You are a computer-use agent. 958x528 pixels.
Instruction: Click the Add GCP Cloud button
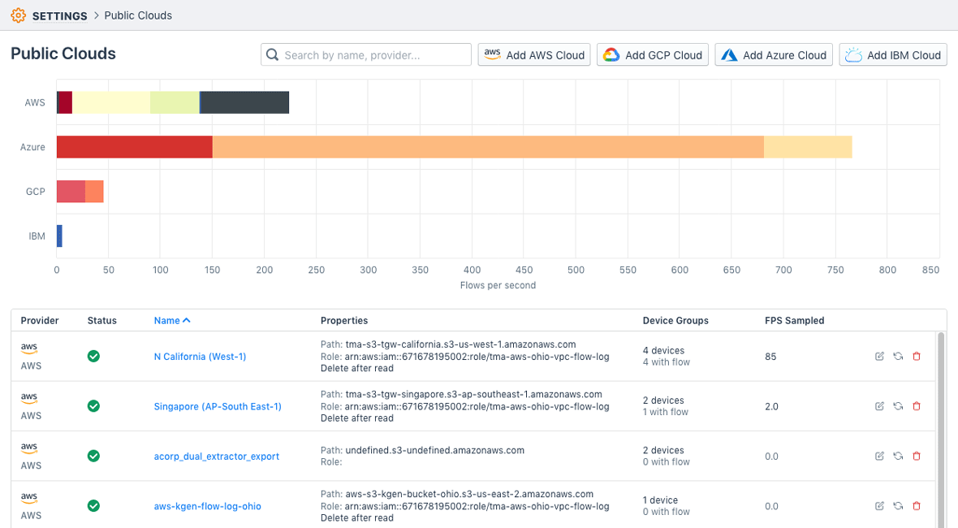(652, 54)
